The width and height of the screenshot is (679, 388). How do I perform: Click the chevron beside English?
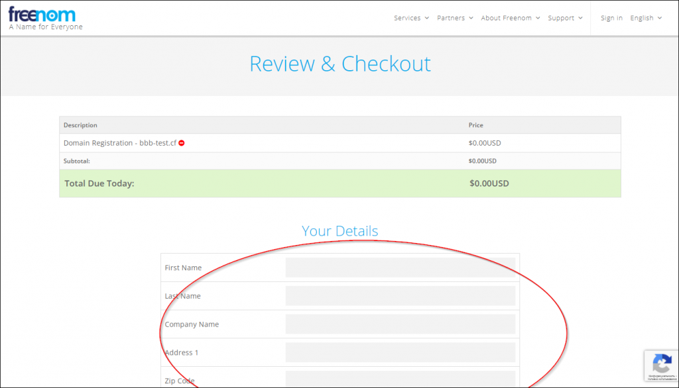pos(660,18)
